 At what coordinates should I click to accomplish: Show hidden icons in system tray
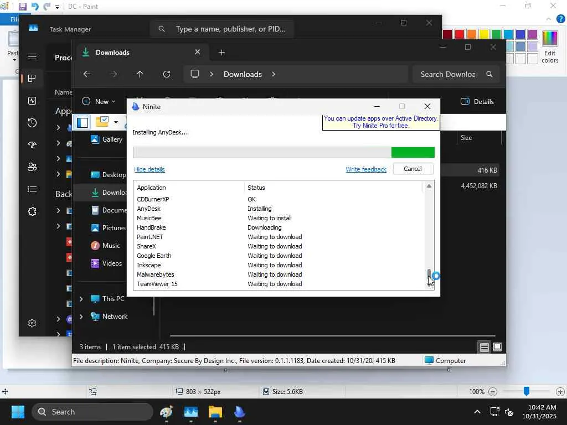(x=477, y=412)
